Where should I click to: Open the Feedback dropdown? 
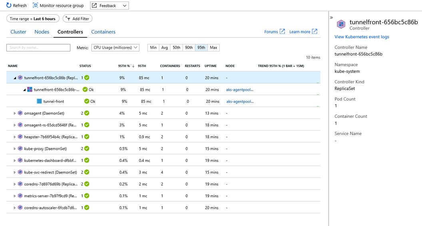pos(109,6)
